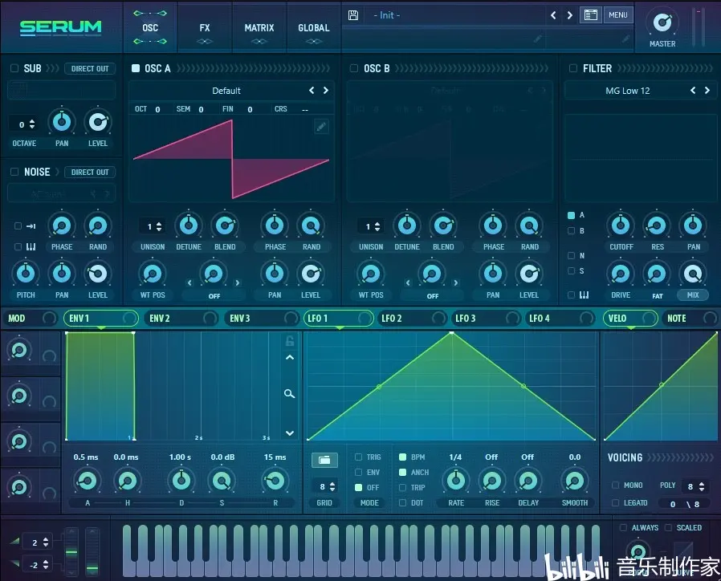
Task: Go to the next preset arrow
Action: (x=570, y=15)
